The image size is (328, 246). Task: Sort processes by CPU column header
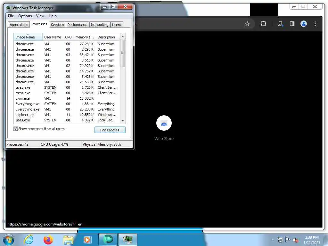coord(69,37)
